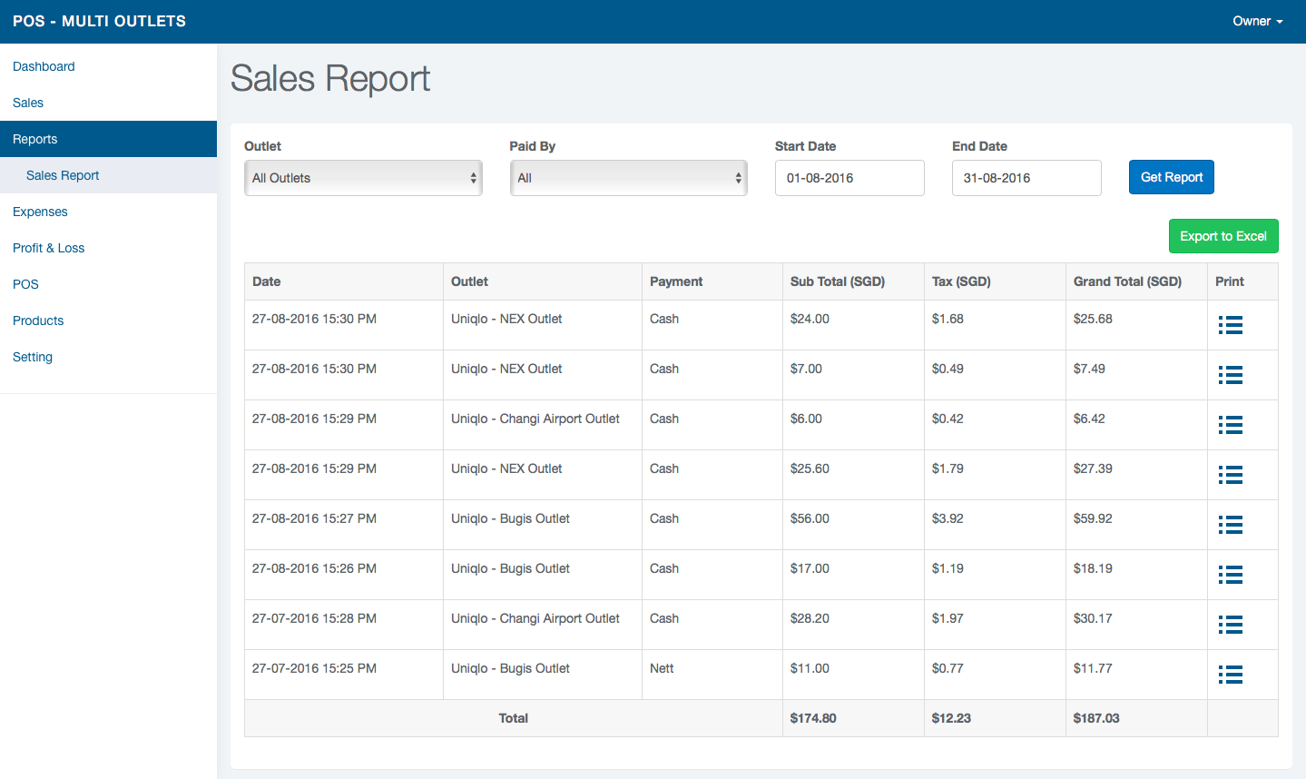Go to Dashboard in the sidebar
Screen dimensions: 1306x779
tap(44, 66)
